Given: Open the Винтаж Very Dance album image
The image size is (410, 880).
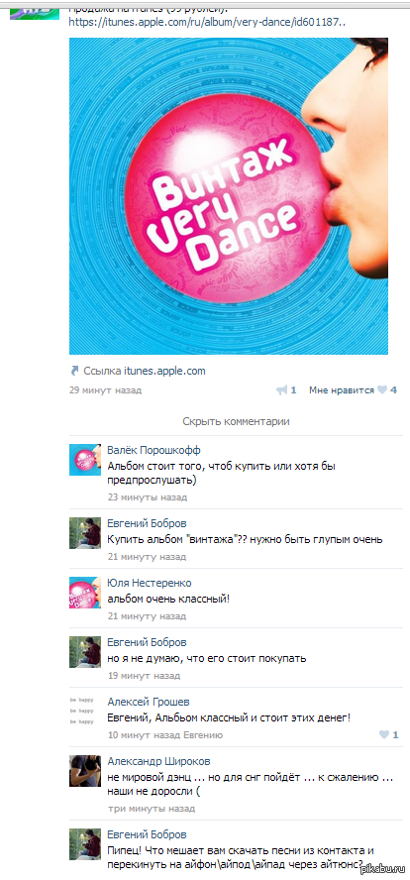Looking at the screenshot, I should point(229,196).
